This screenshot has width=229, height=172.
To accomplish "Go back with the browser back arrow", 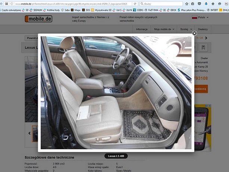I will (1, 4).
